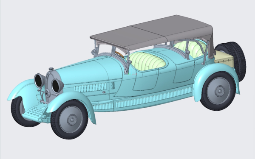
Task: Select the rear wheel hub disc
Action: pyautogui.click(x=218, y=91)
